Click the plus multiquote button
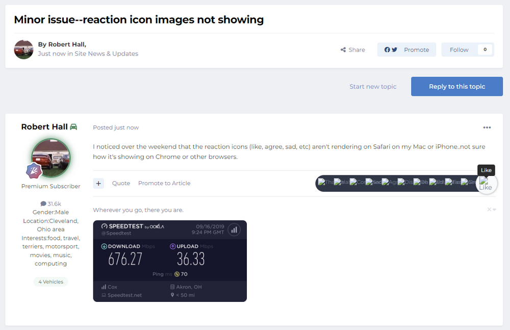The image size is (510, 330). click(x=98, y=183)
